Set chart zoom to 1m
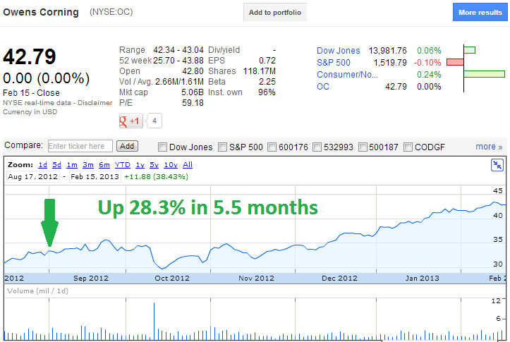The image size is (510, 342). click(72, 165)
